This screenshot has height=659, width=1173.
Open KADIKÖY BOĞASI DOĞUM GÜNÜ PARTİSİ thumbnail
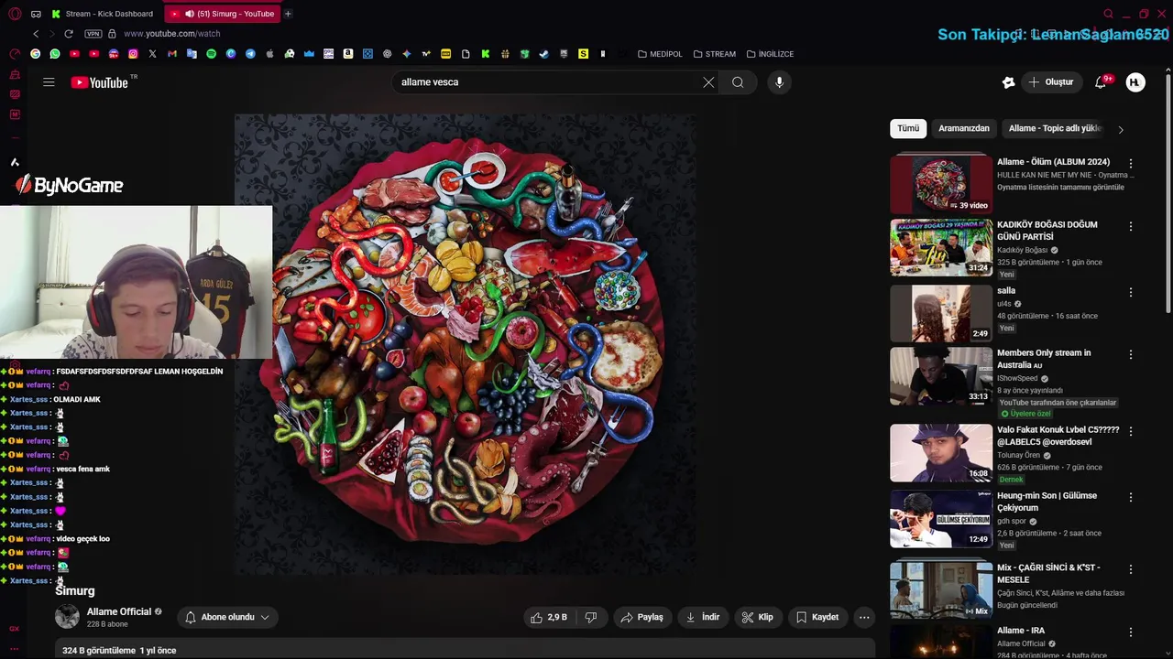pos(941,247)
